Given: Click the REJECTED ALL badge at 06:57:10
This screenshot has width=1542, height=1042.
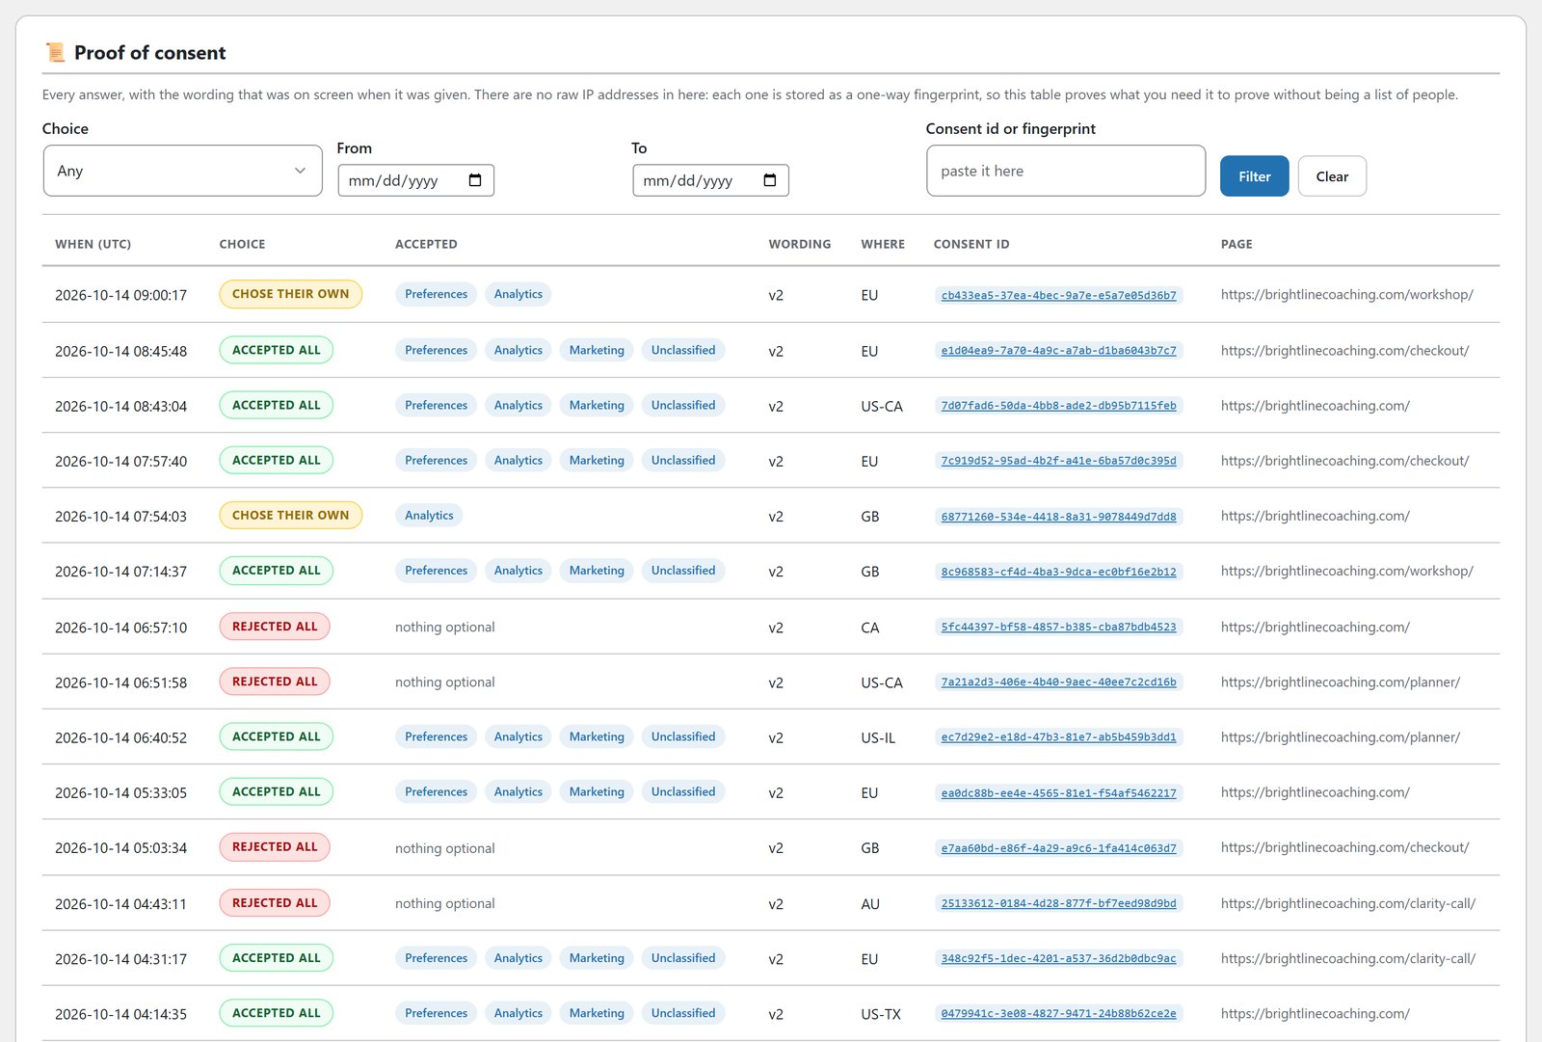Looking at the screenshot, I should (x=275, y=627).
